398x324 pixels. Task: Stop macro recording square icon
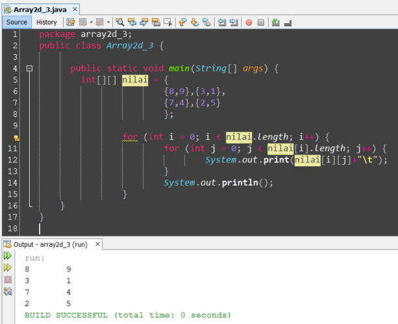click(260, 23)
